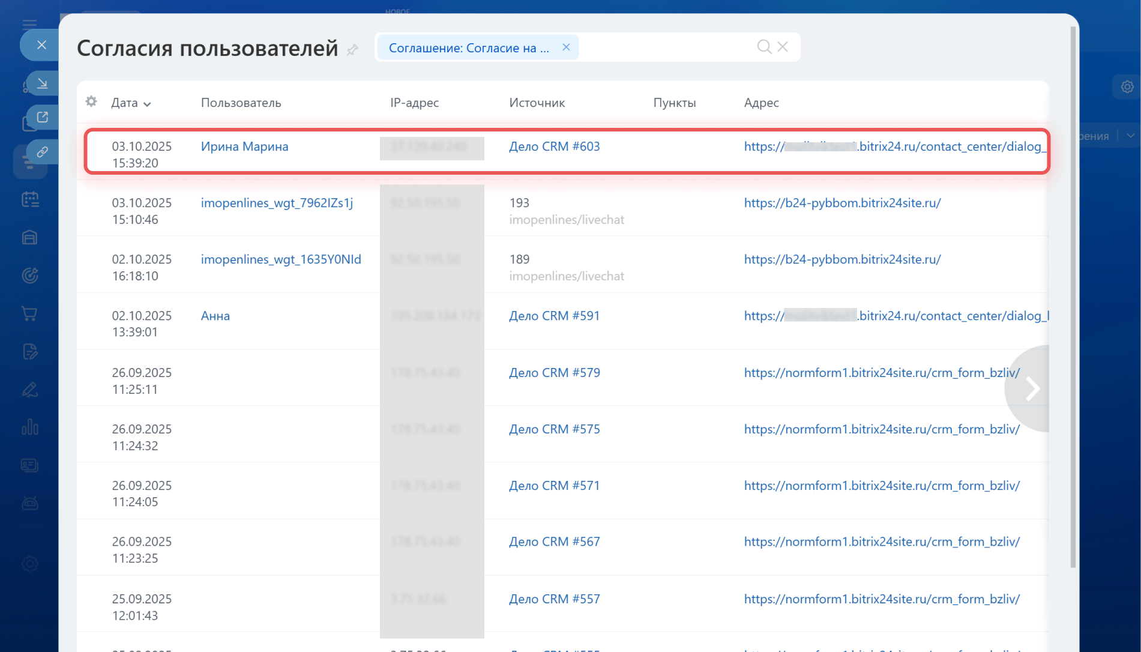The width and height of the screenshot is (1141, 652).
Task: Remove the Соглашение filter chip
Action: 565,47
